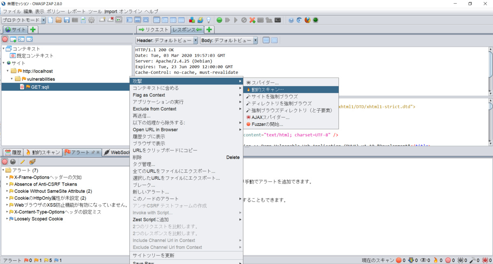Viewport: 493px width, 264px height.
Task: Click the step forward icon
Action: [x=228, y=20]
